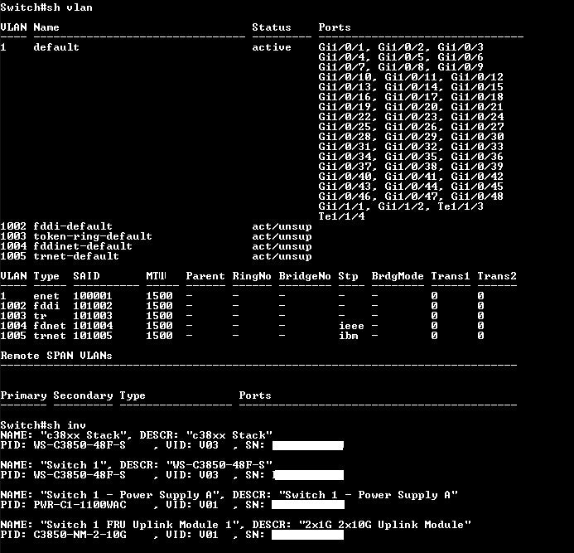Click 'fddi-default' VLAN name
This screenshot has width=574, height=553.
point(73,226)
